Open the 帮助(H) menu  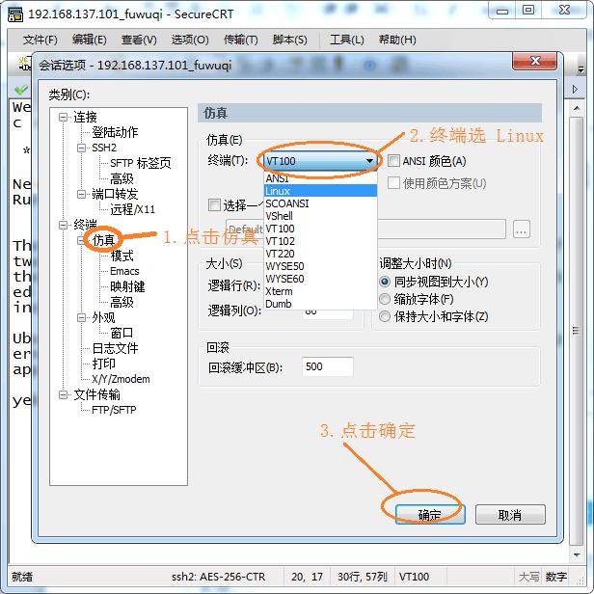(397, 40)
